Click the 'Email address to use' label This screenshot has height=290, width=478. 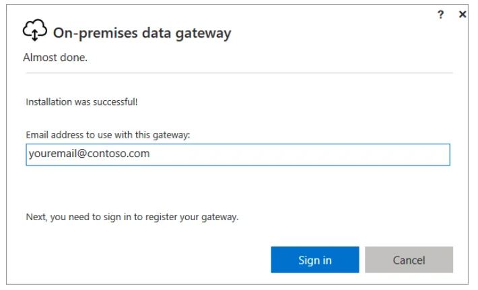pos(108,135)
